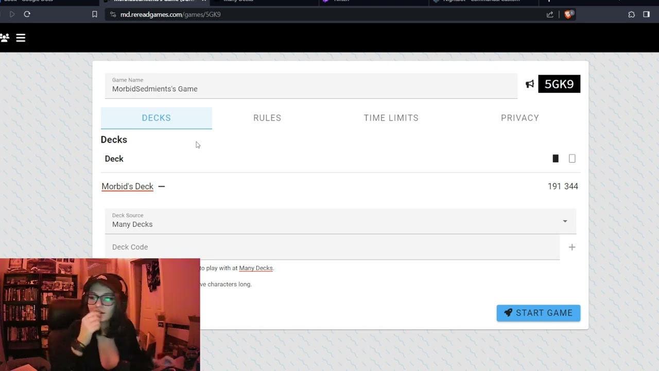The height and width of the screenshot is (371, 659).
Task: Toggle the browser sidebar panel
Action: point(646,14)
